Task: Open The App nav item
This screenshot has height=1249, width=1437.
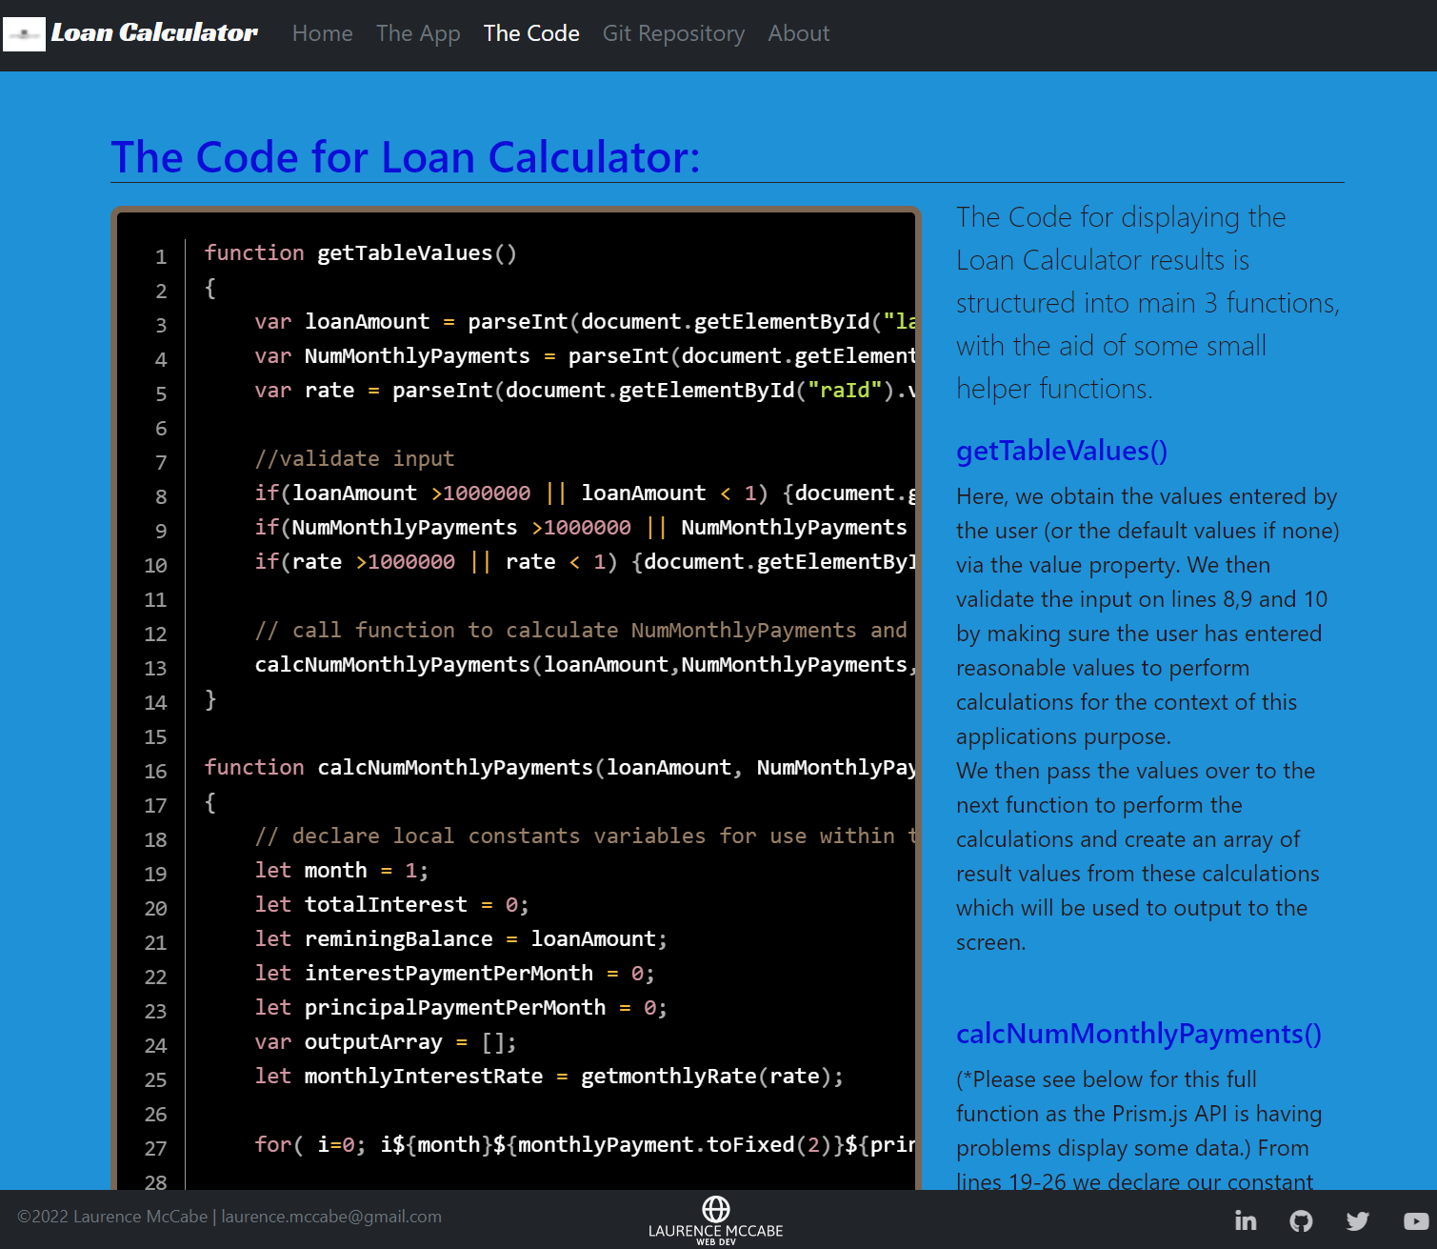Action: 418,33
